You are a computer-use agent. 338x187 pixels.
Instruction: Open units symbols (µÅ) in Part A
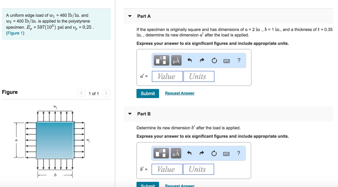click(x=176, y=60)
